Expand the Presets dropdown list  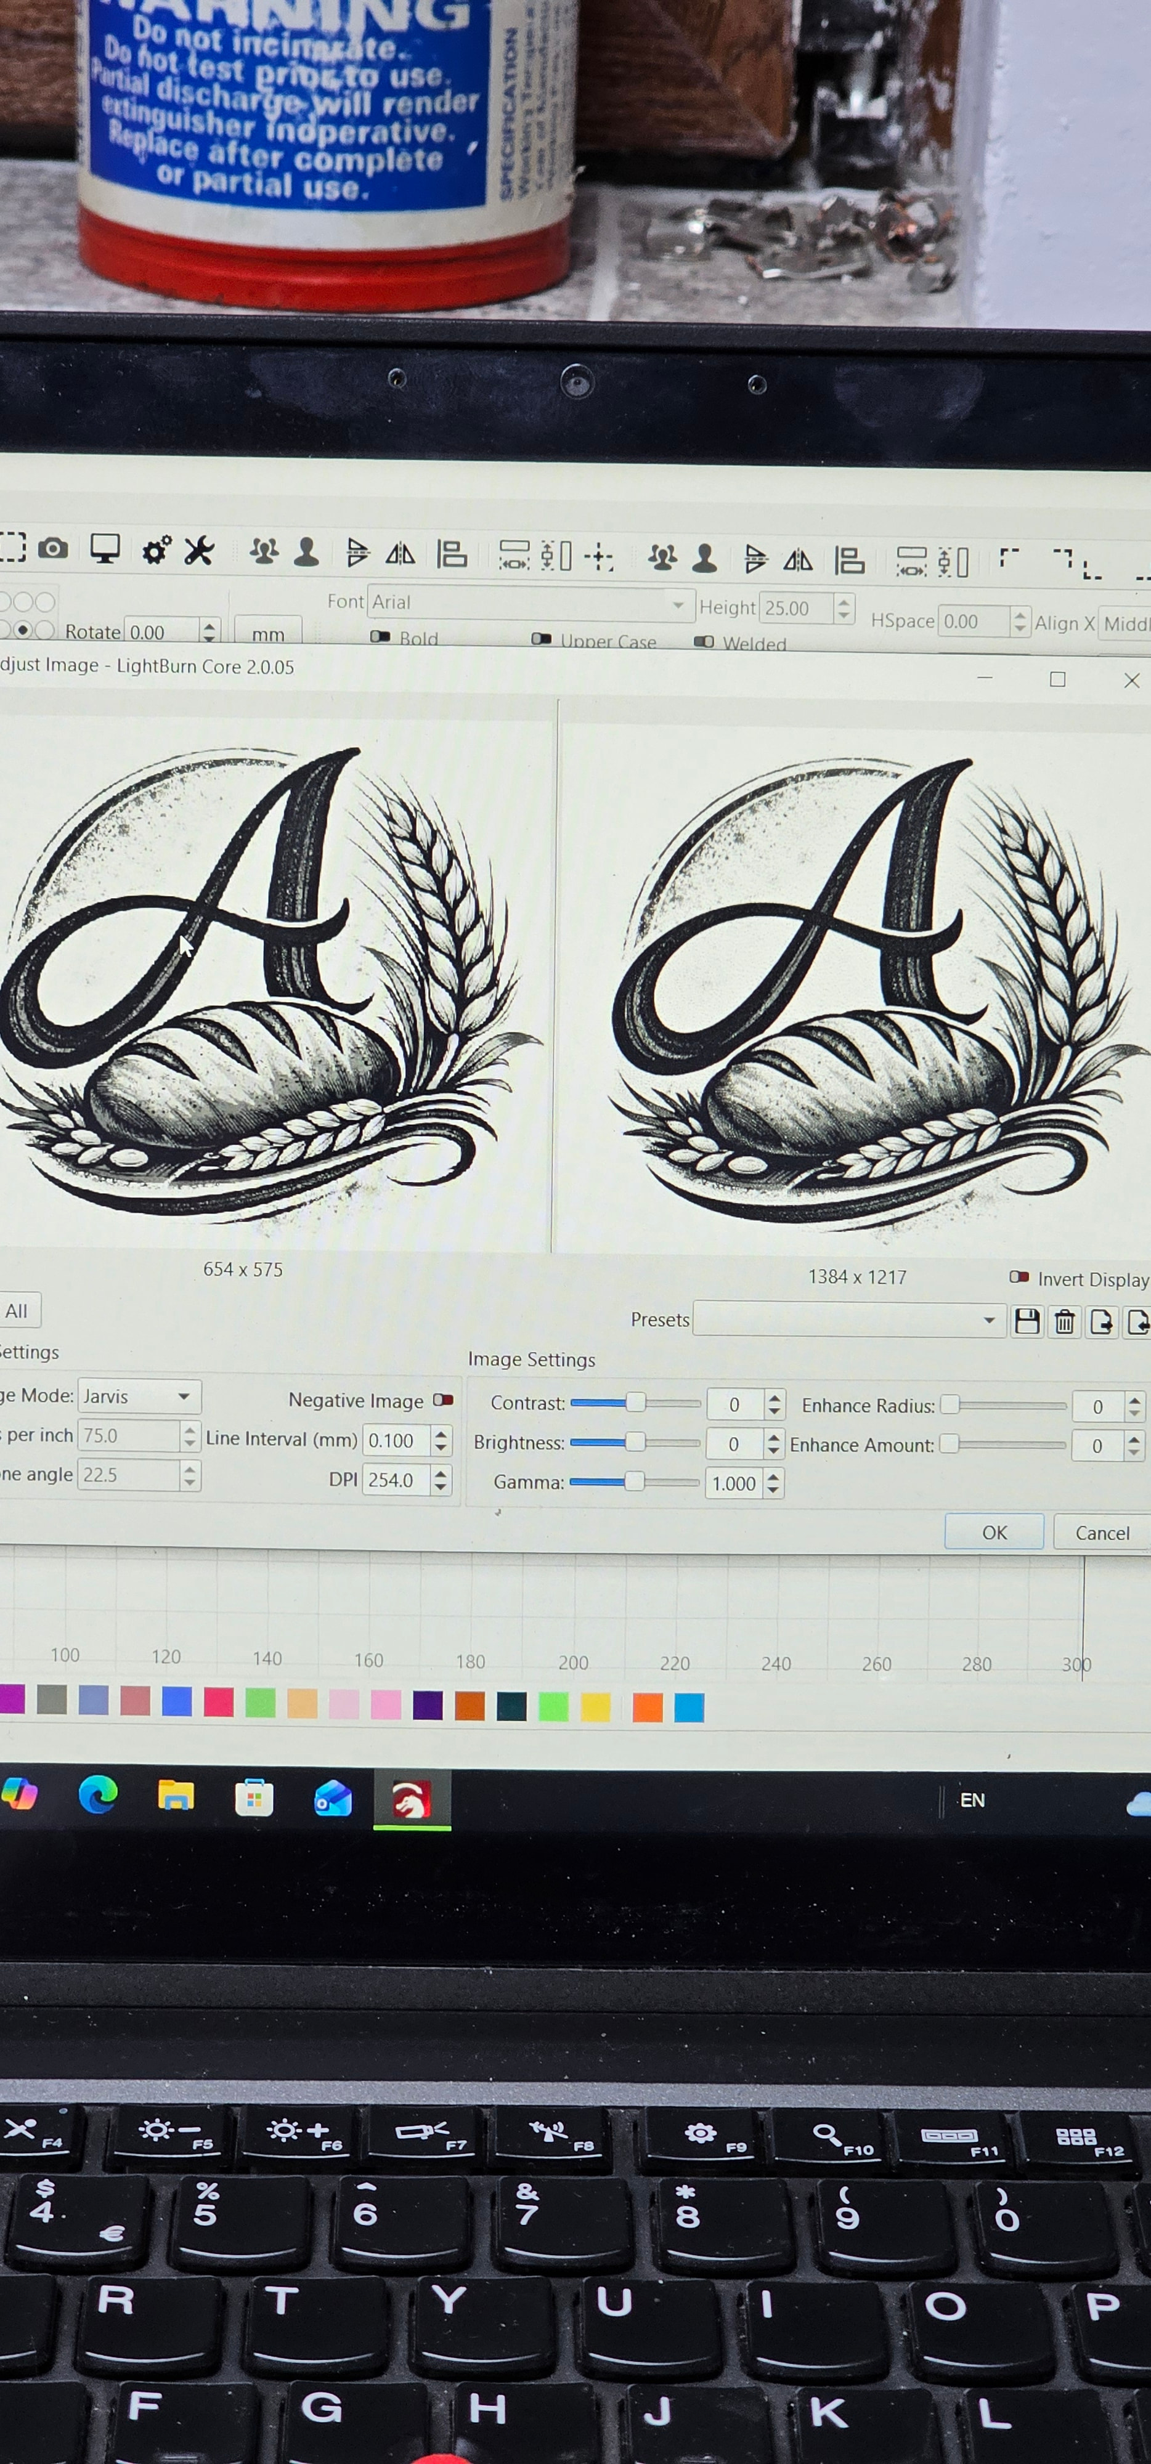848,1320
